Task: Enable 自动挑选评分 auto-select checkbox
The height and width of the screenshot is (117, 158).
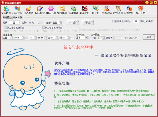Action: [x=113, y=21]
